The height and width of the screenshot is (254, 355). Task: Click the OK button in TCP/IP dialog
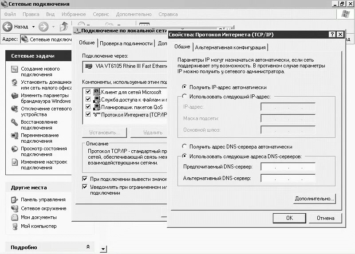click(289, 218)
